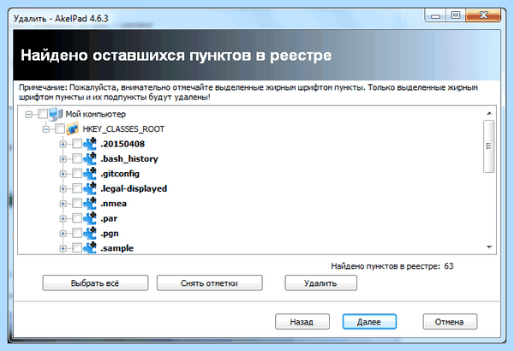This screenshot has width=514, height=351.
Task: Click the registry key icon beside .sample
Action: pyautogui.click(x=90, y=247)
